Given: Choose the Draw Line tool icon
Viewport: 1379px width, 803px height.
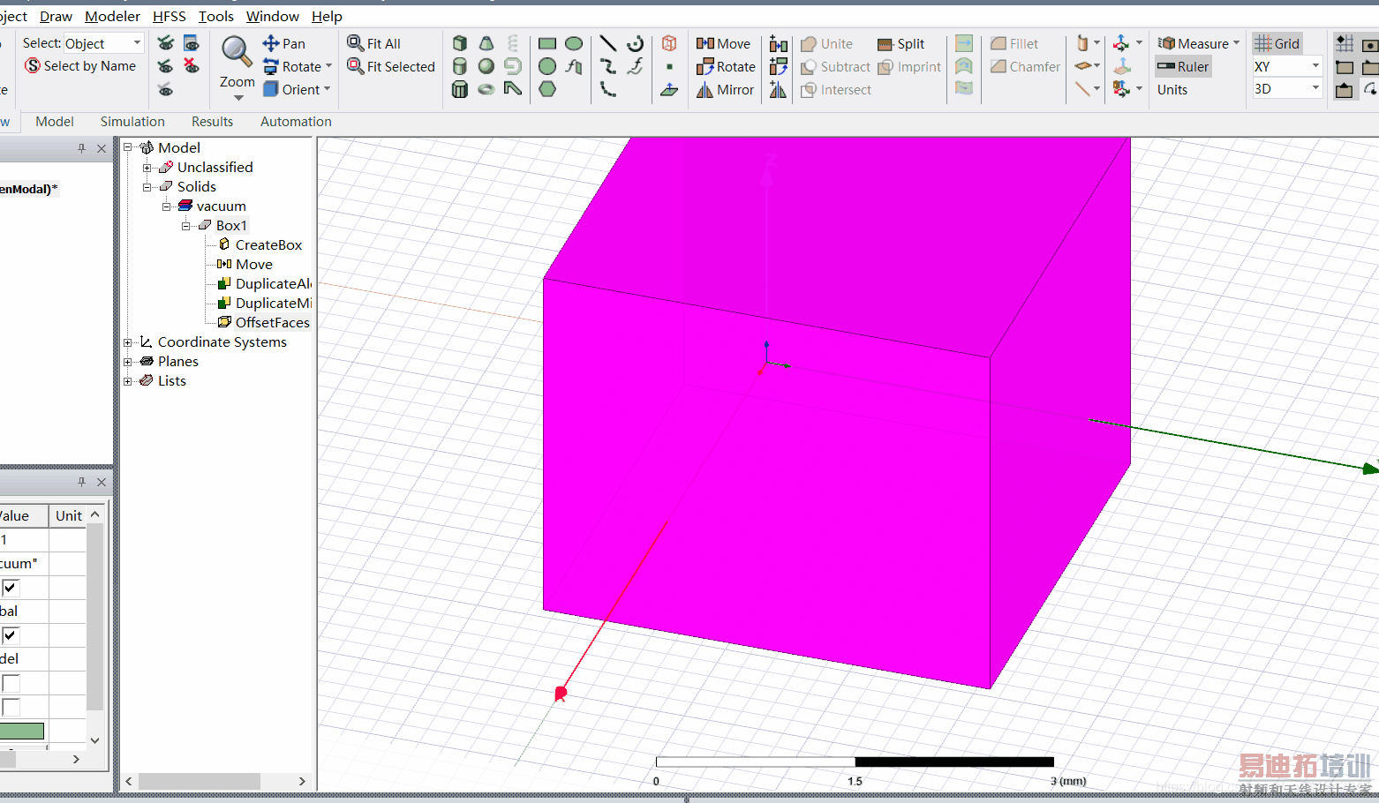Looking at the screenshot, I should pyautogui.click(x=608, y=43).
